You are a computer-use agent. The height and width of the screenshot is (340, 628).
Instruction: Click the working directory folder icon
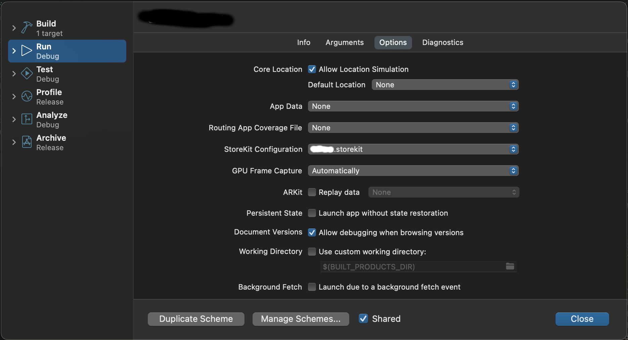point(510,266)
